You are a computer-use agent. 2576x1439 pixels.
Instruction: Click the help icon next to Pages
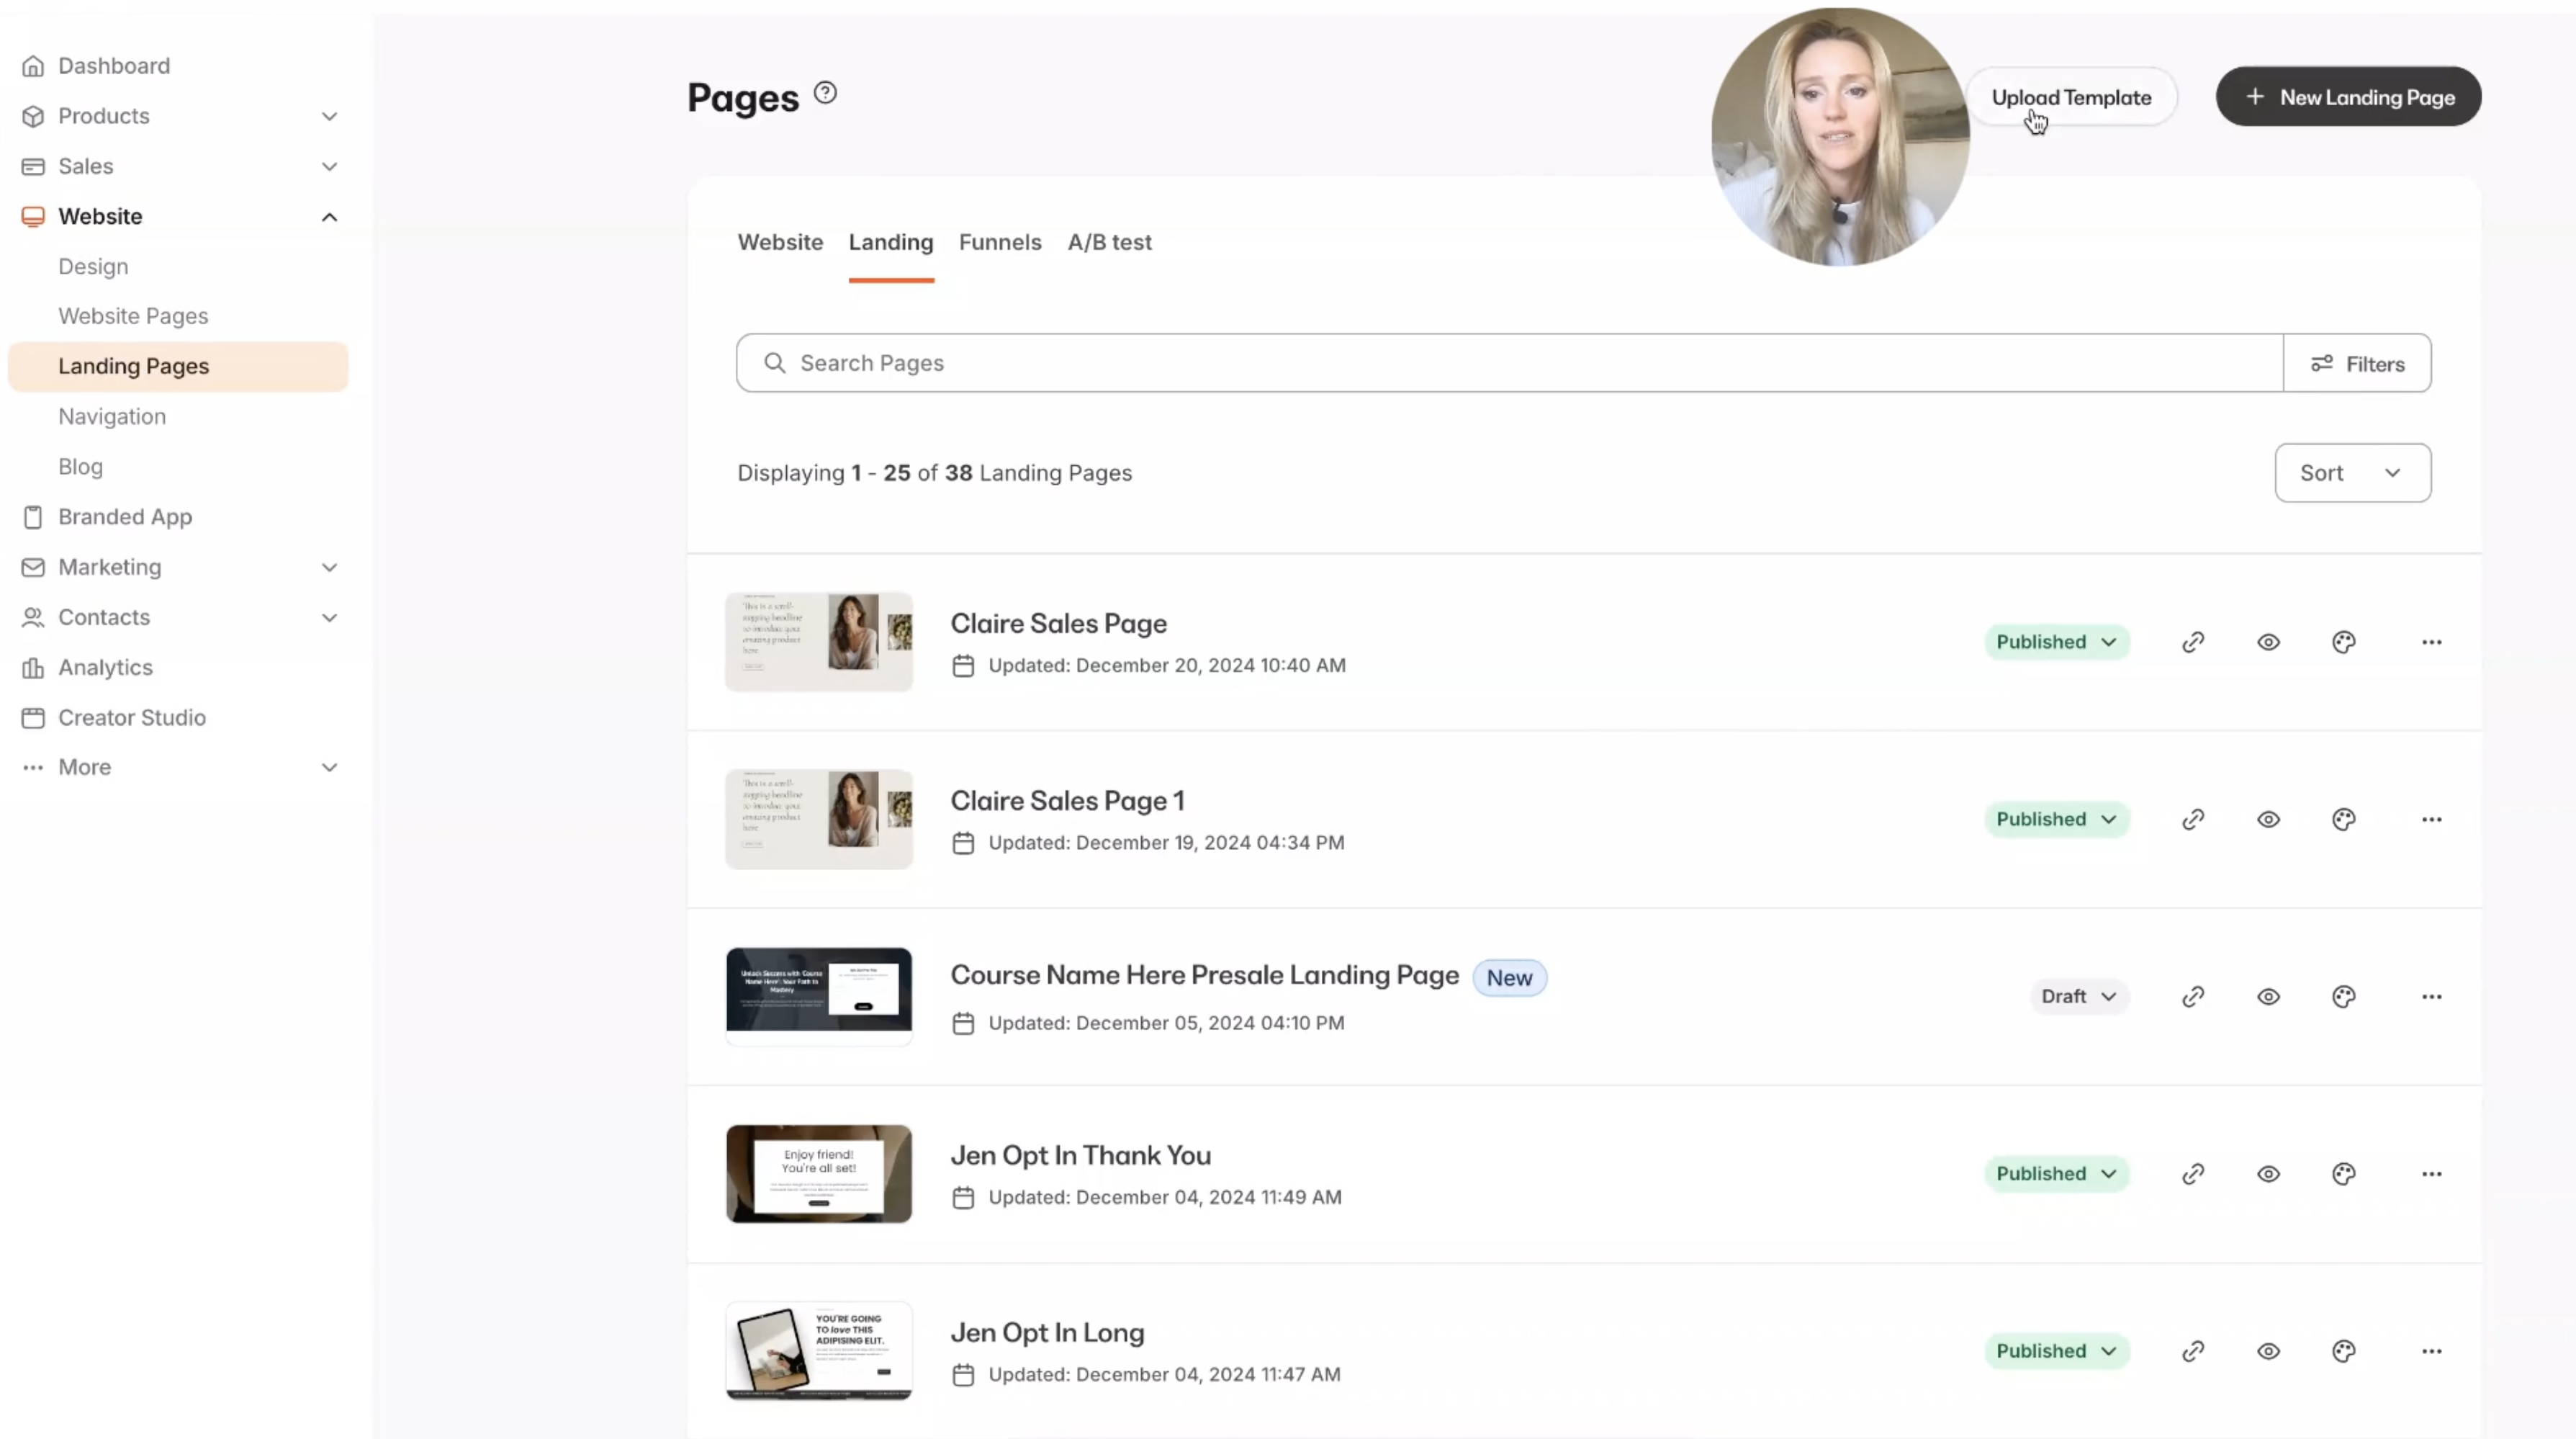click(x=825, y=93)
